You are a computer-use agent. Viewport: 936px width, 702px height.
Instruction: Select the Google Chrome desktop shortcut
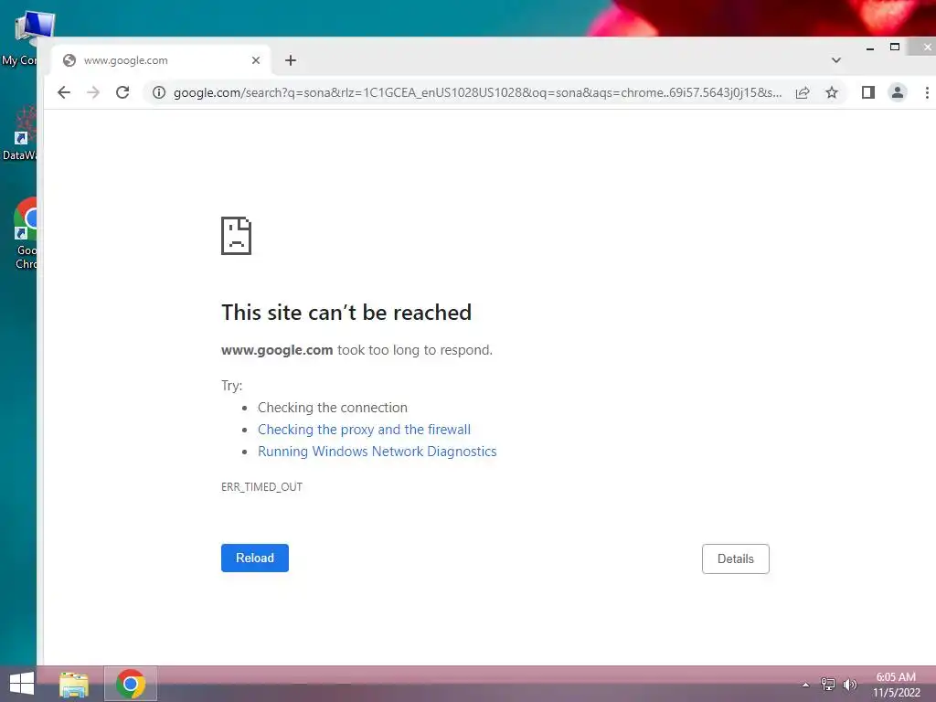(25, 233)
